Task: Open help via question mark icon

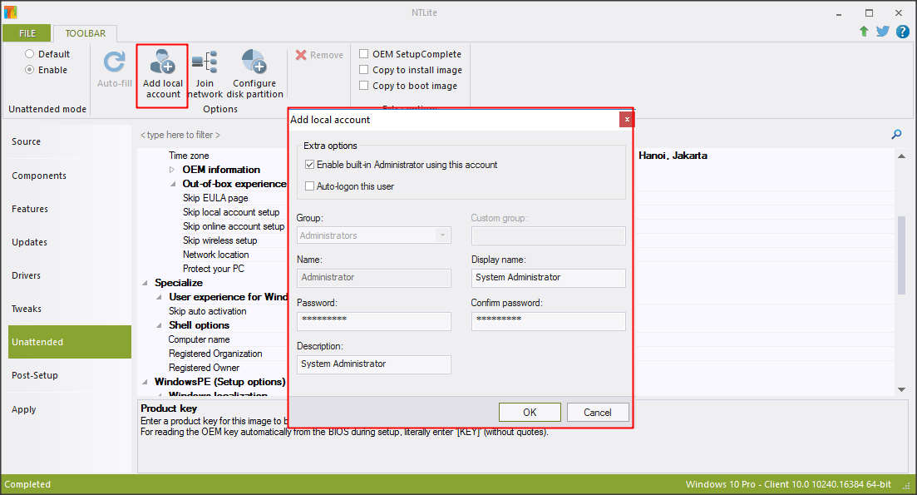Action: click(x=902, y=32)
